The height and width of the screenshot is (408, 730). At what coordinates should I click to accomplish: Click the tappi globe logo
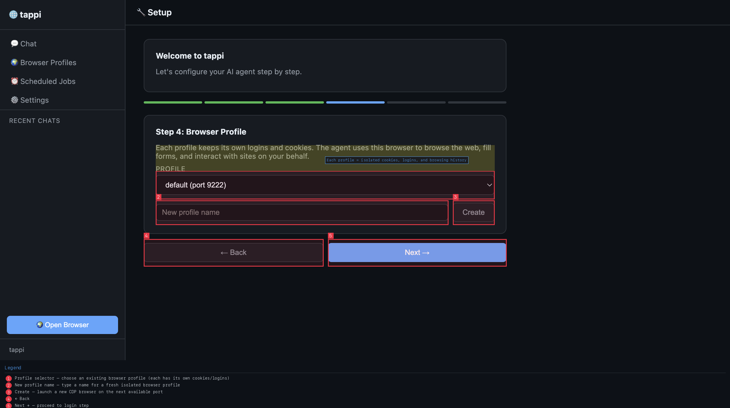13,15
